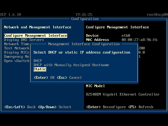Screen dimensions: 168x126
Task: Click the Network and Management Interface heading
Action: pyautogui.click(x=38, y=27)
